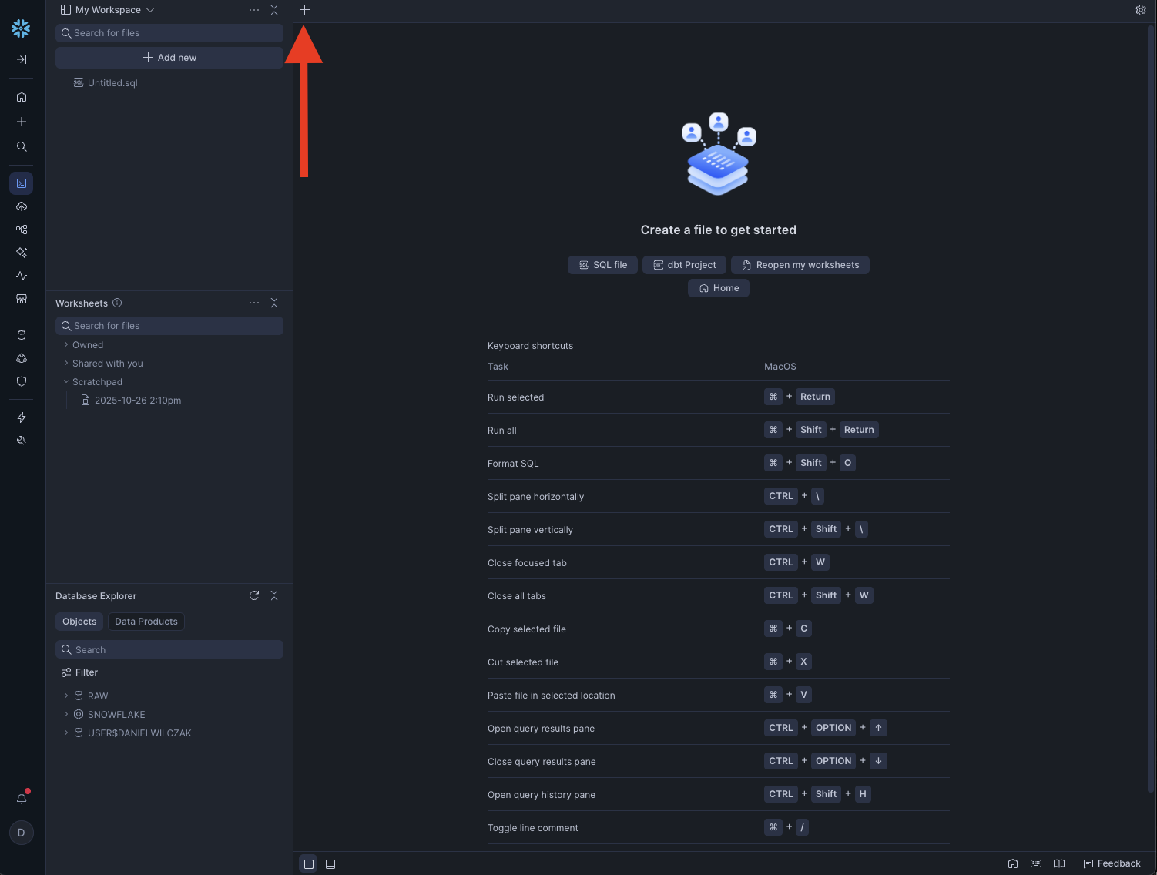Toggle the left sidebar panel visibility
Viewport: 1157px width, 875px height.
[x=308, y=863]
